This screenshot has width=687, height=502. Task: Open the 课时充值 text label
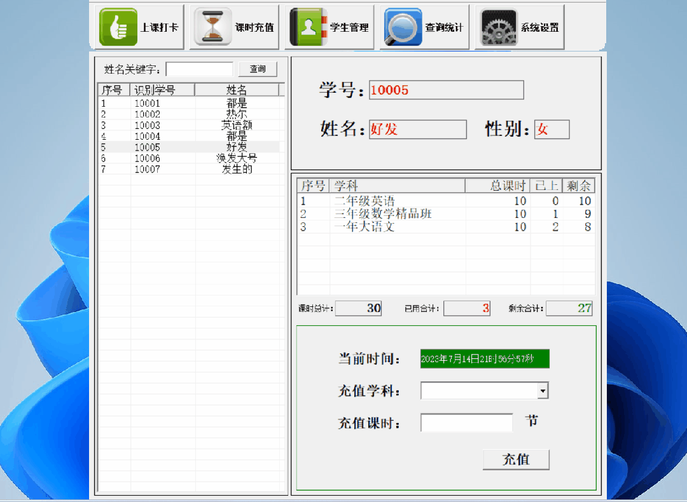point(254,27)
